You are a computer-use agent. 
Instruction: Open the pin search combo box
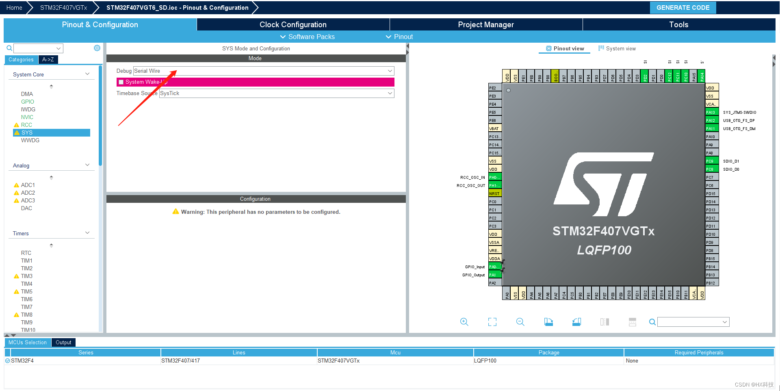(693, 322)
